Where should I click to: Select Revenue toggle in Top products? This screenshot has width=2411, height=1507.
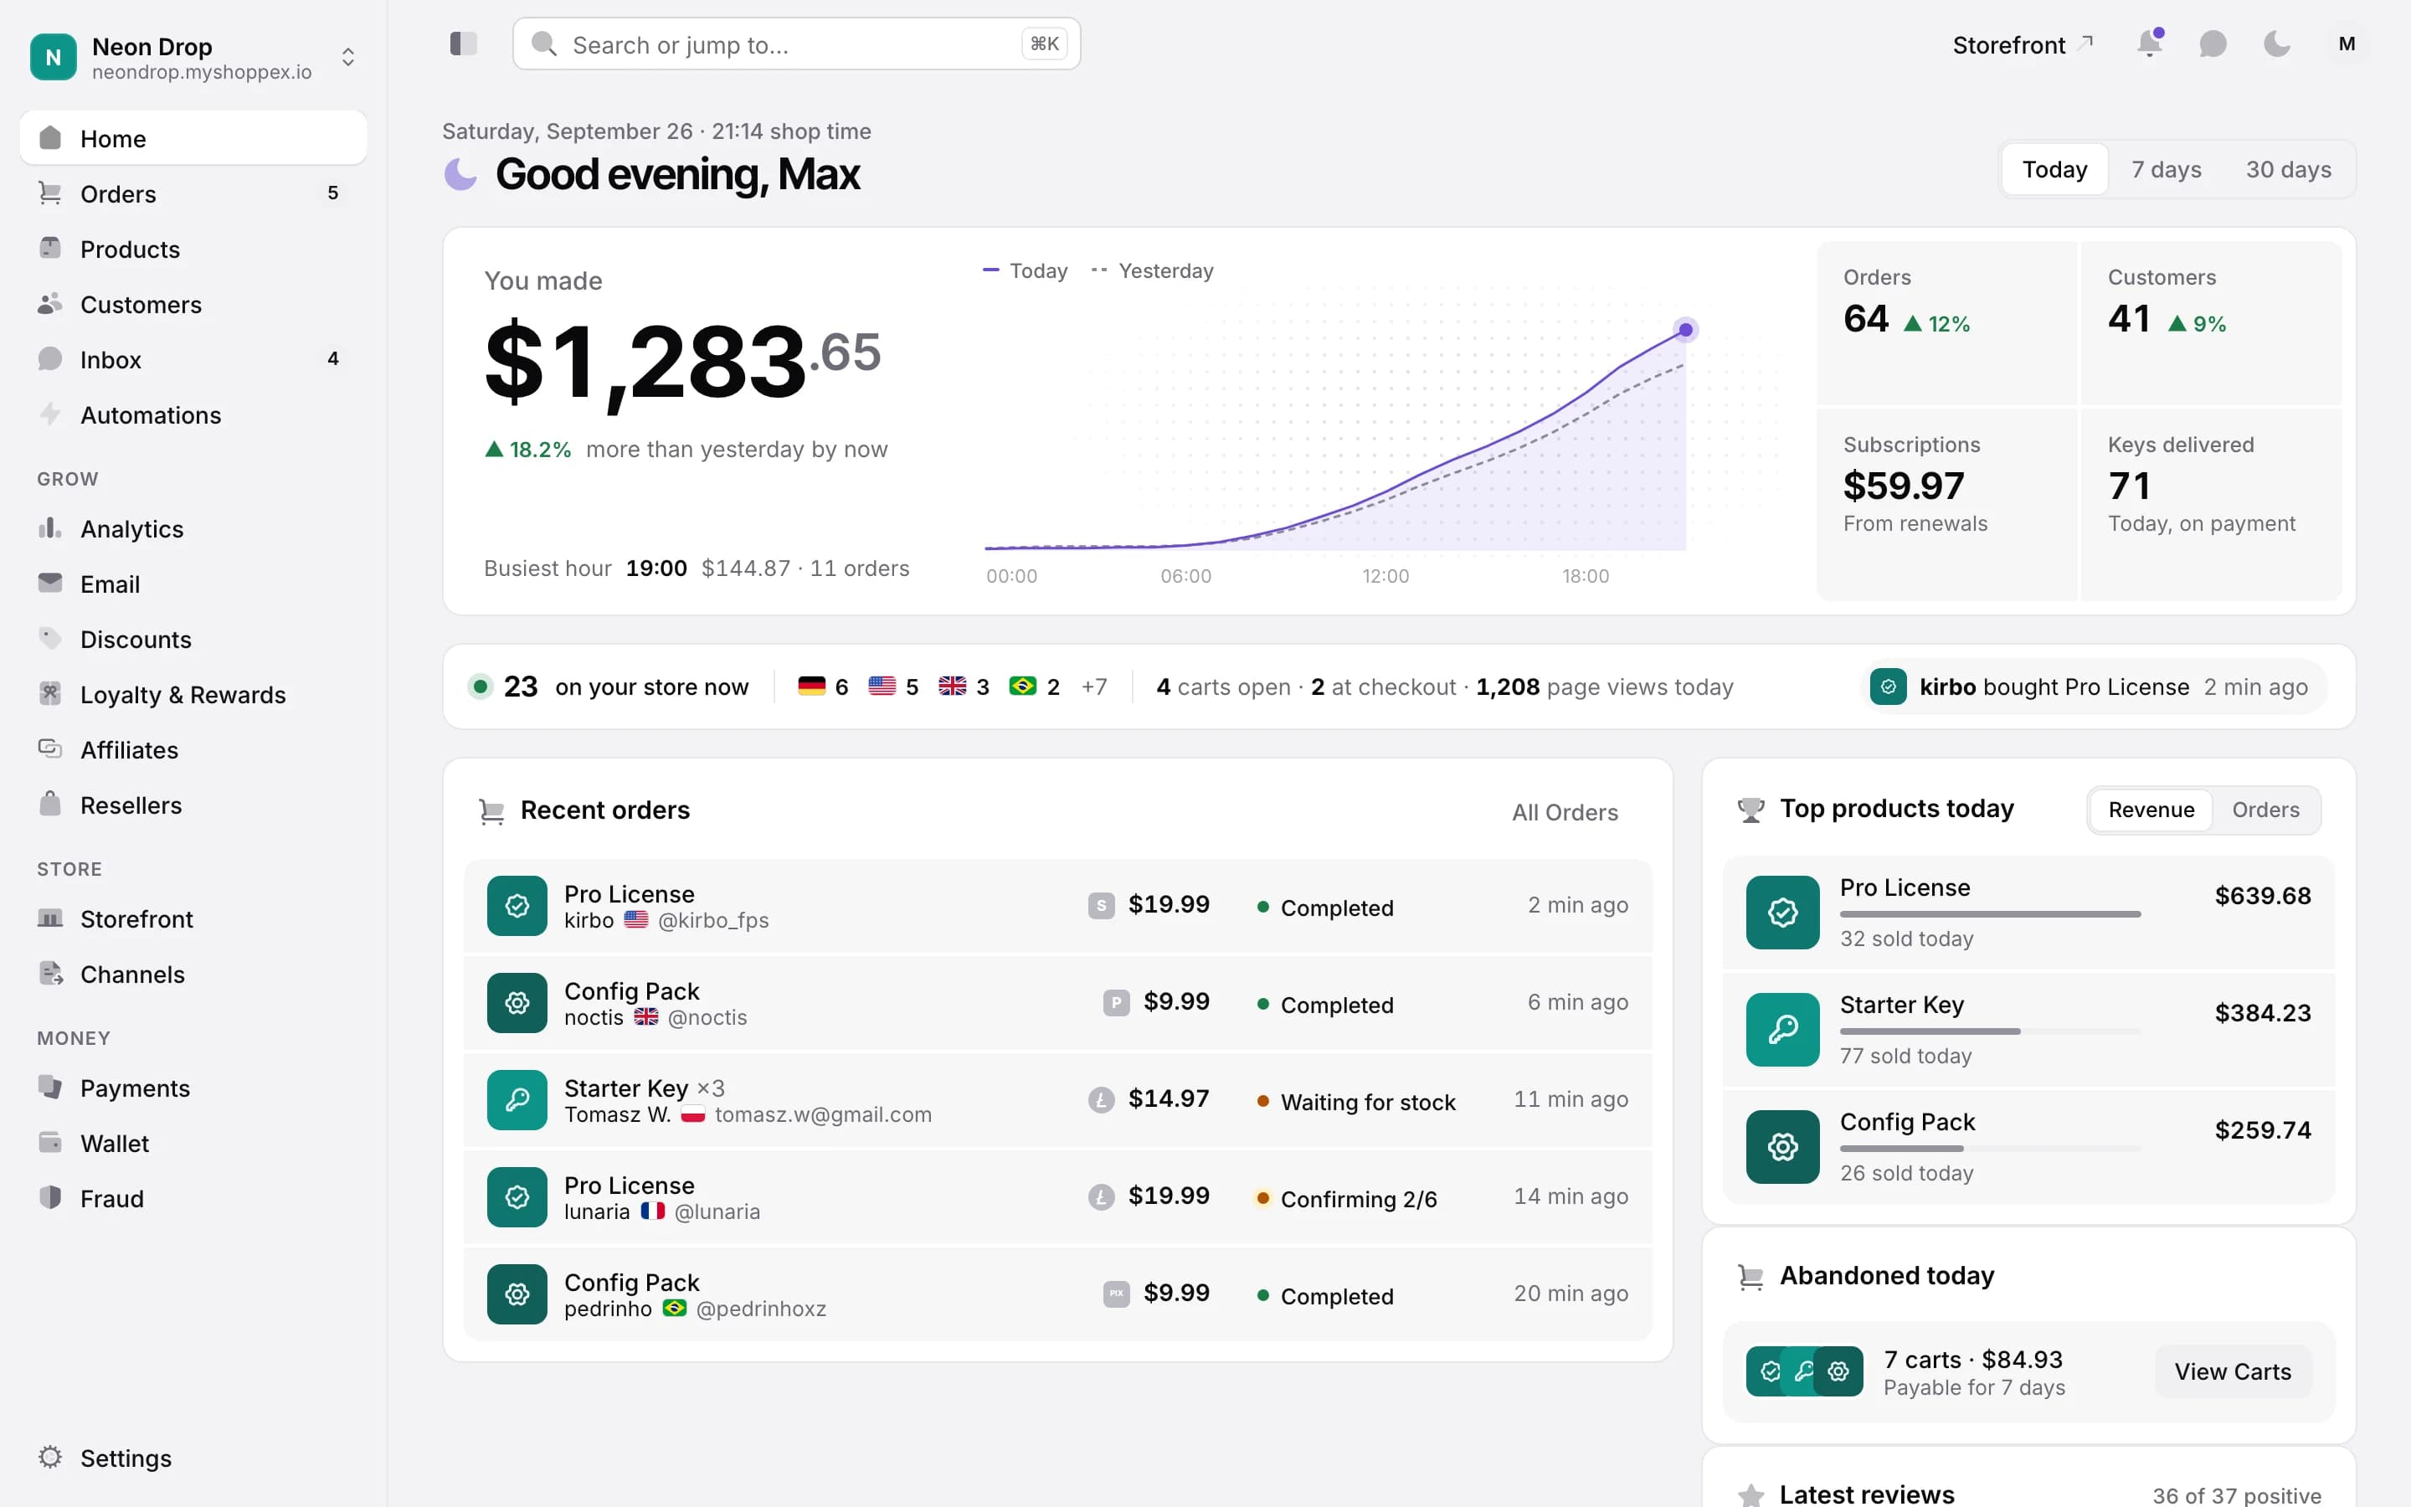(2150, 810)
